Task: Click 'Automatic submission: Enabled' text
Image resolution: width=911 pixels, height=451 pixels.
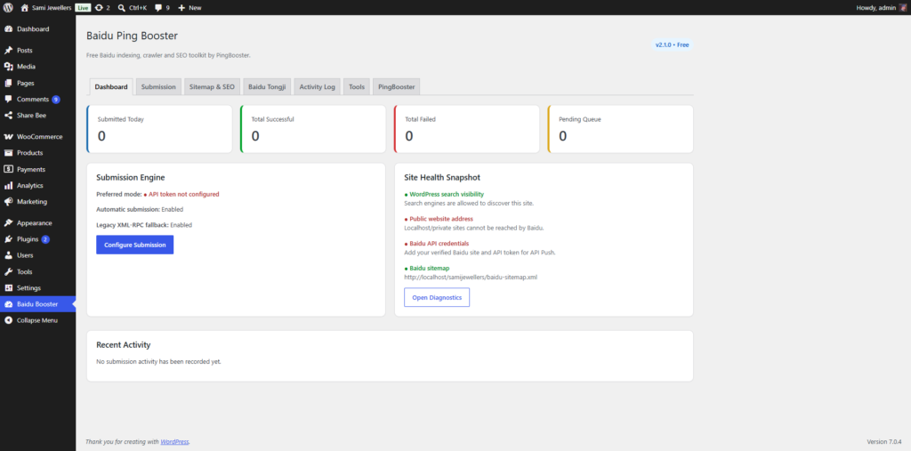Action: tap(140, 209)
